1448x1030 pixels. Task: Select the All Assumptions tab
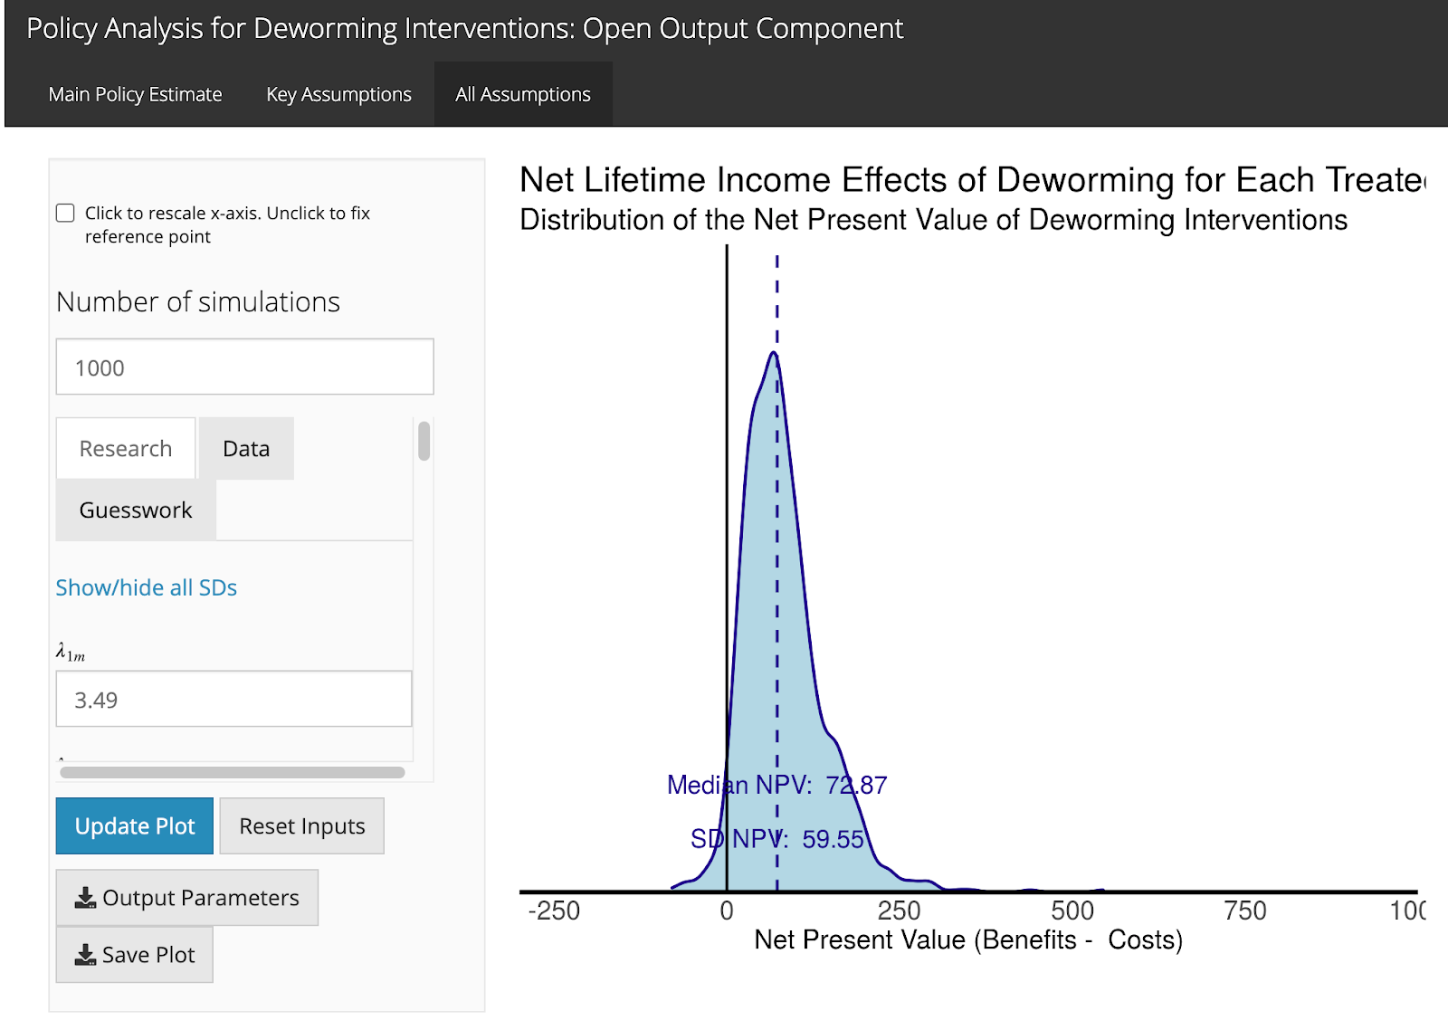point(523,94)
